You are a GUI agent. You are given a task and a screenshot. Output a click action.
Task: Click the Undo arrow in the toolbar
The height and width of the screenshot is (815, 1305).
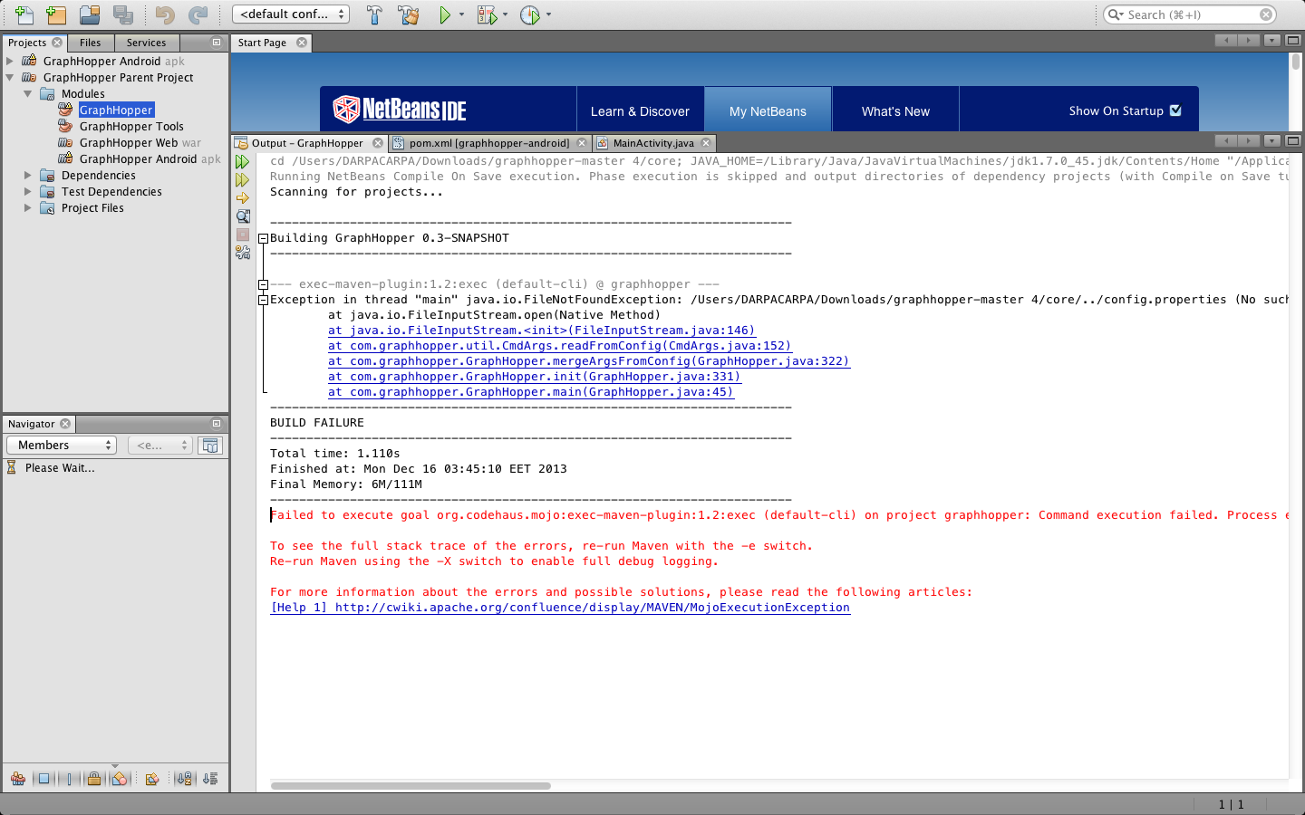(x=164, y=14)
